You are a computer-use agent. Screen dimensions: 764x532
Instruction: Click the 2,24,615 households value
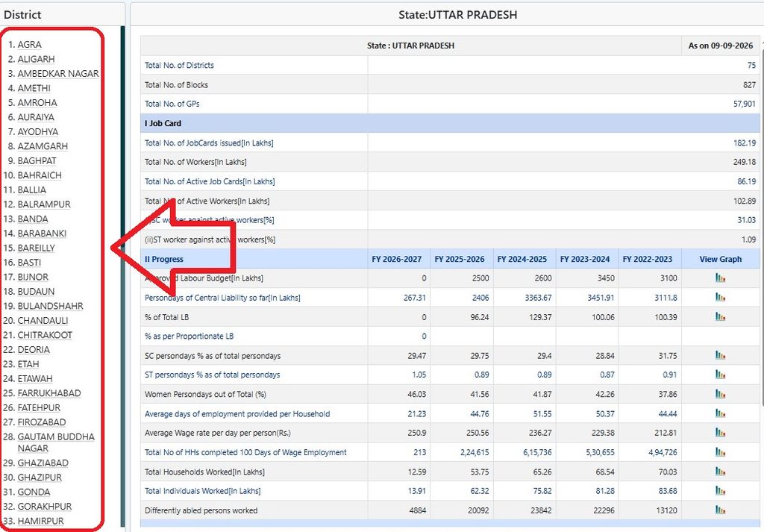click(x=475, y=452)
